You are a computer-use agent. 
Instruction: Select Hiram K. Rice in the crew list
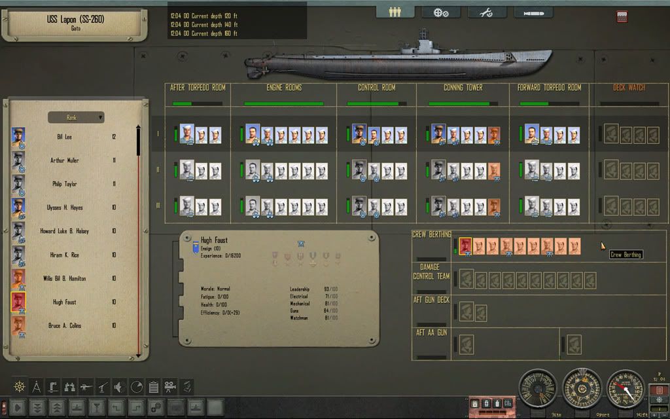pyautogui.click(x=65, y=255)
